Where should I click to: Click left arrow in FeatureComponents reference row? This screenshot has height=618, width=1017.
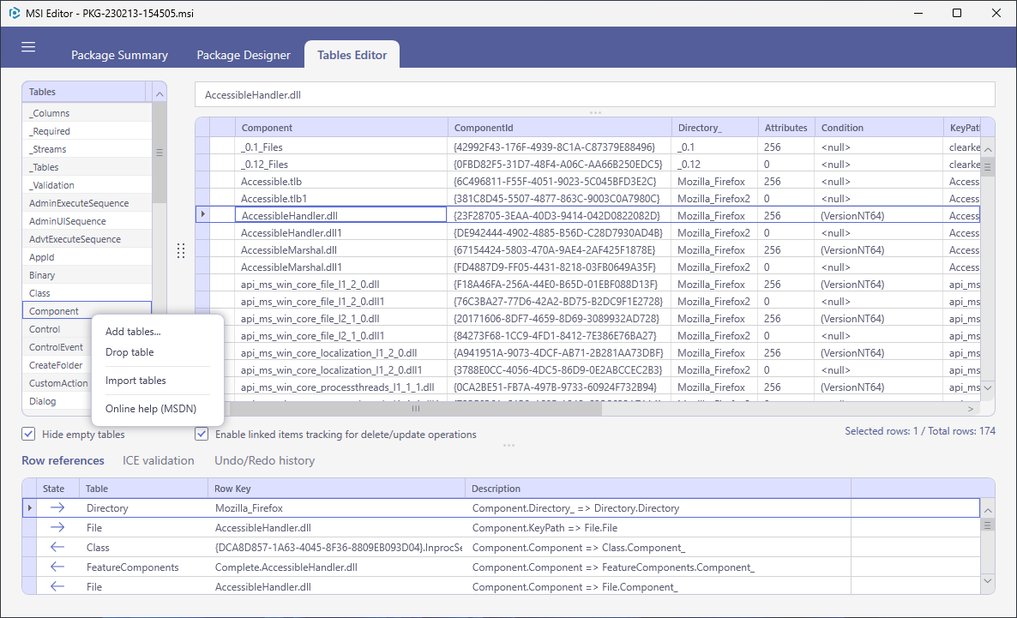point(57,567)
